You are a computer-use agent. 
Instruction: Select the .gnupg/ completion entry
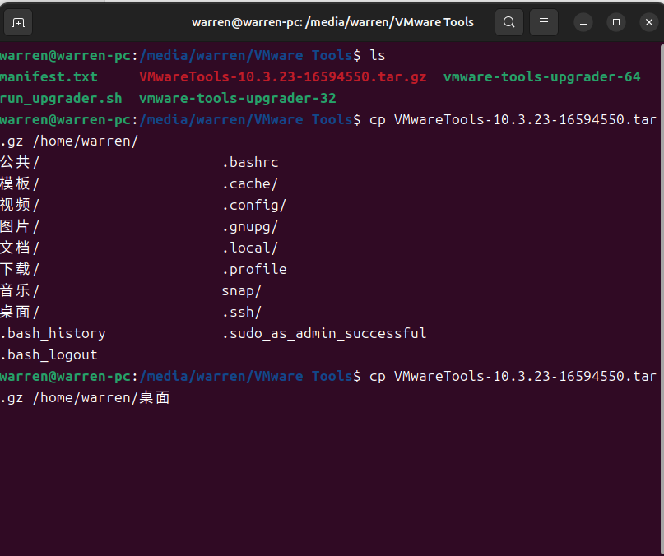coord(250,226)
